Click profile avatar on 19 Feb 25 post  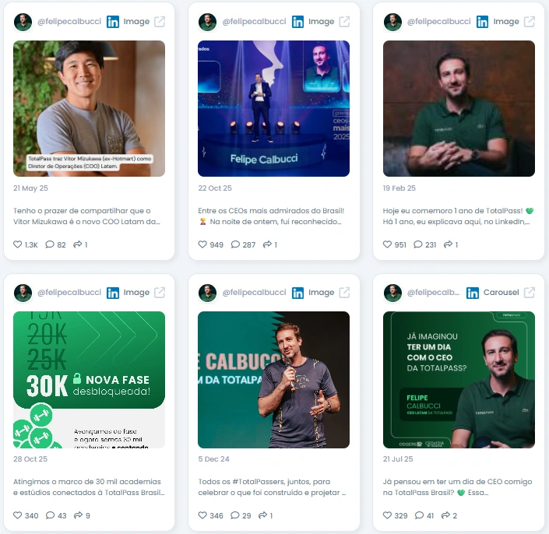point(392,22)
